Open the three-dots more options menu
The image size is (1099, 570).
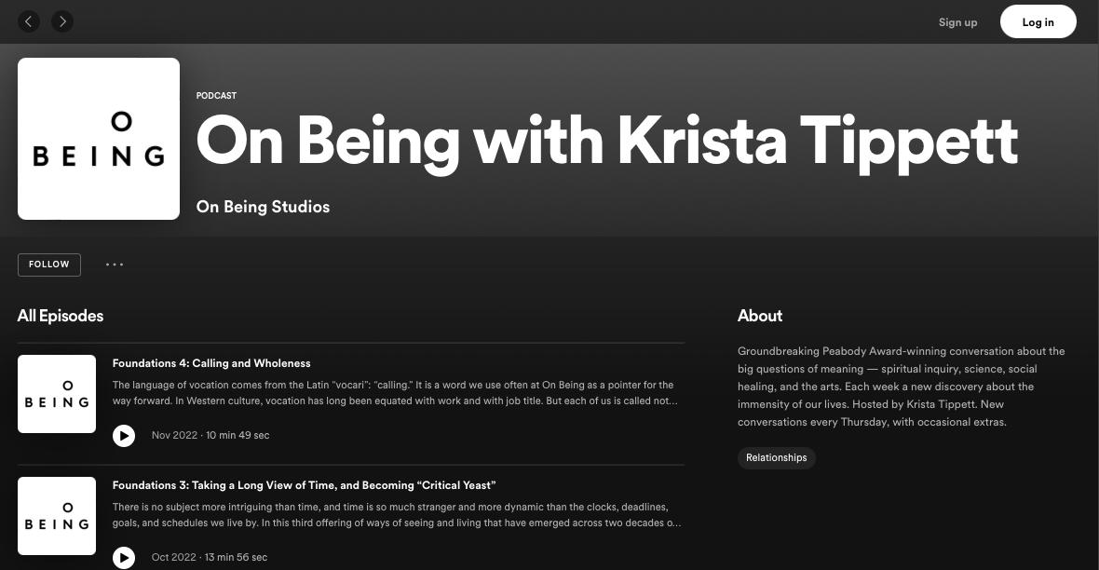115,265
